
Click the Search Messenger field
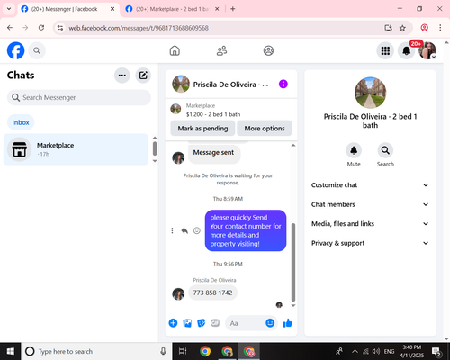79,97
